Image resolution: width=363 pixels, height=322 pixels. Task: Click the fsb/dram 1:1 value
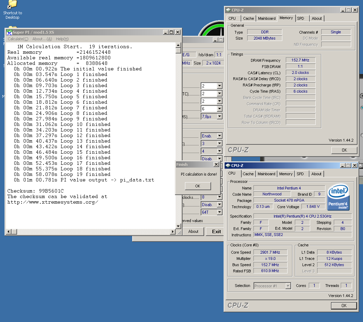tap(219, 55)
